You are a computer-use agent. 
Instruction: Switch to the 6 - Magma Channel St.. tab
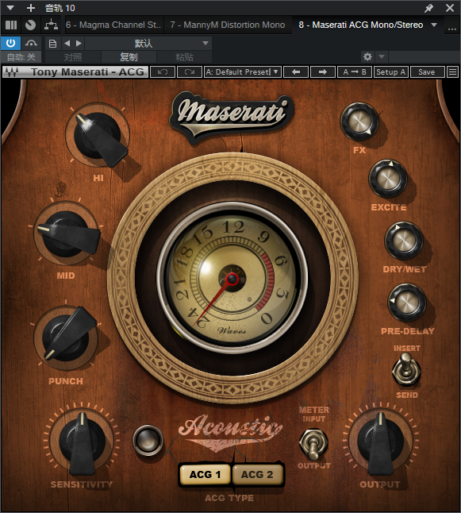pos(113,25)
